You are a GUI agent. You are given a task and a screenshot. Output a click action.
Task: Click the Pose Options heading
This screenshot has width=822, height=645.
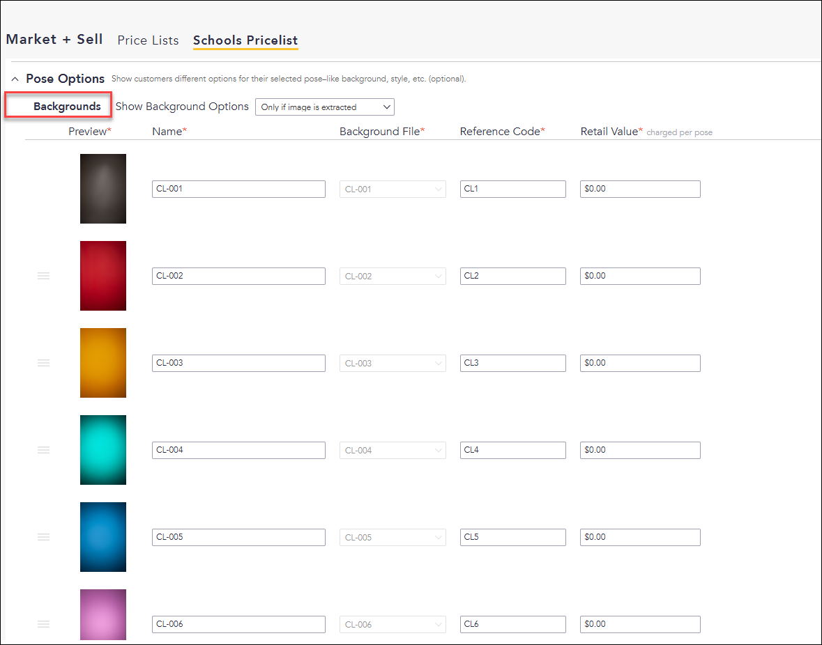coord(65,79)
